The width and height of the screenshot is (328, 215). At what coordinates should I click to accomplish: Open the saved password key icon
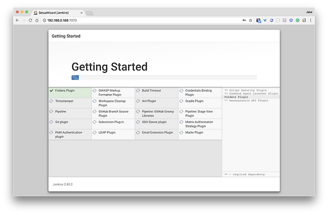(x=244, y=20)
